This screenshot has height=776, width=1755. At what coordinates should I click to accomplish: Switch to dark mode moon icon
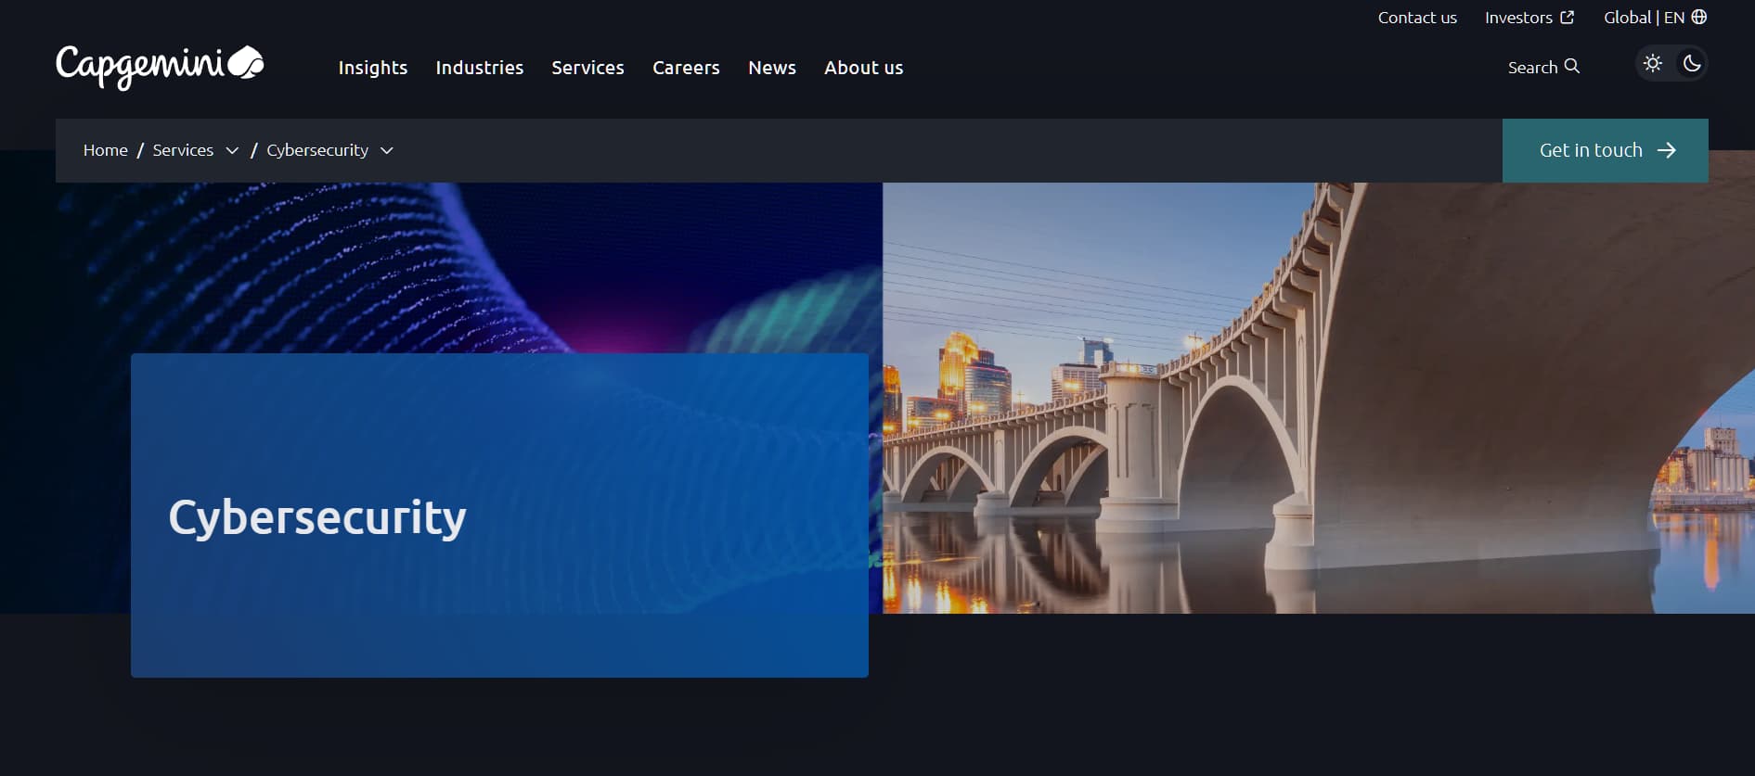pos(1691,63)
